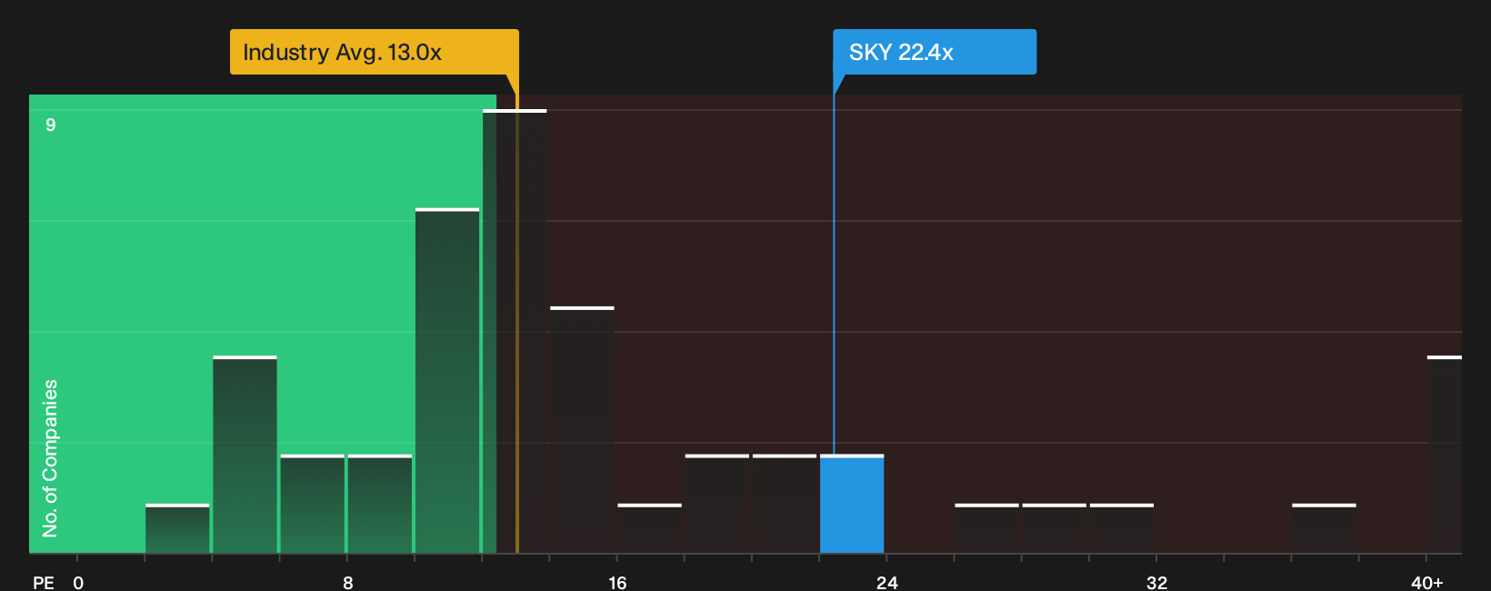Click the x-axis label 8
The image size is (1491, 591).
(348, 582)
